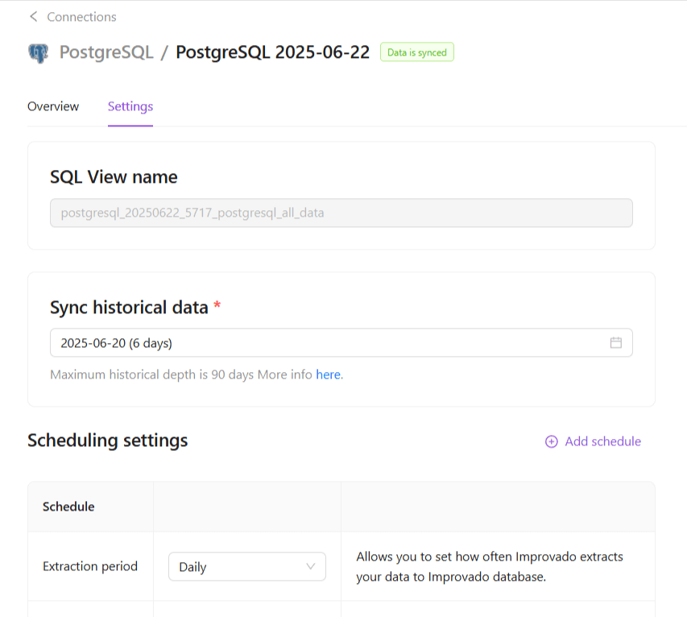Image resolution: width=687 pixels, height=617 pixels.
Task: Click the 'Scheduling settings' heading
Action: click(108, 441)
